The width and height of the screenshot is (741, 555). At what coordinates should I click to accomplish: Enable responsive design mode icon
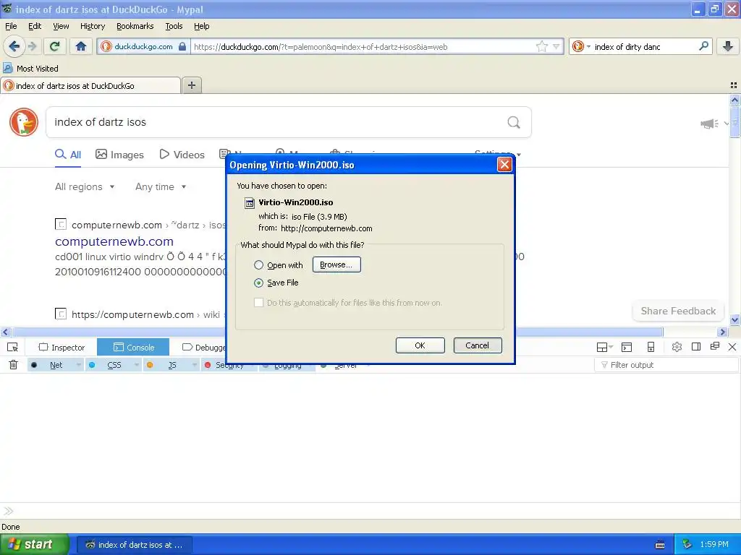(651, 348)
